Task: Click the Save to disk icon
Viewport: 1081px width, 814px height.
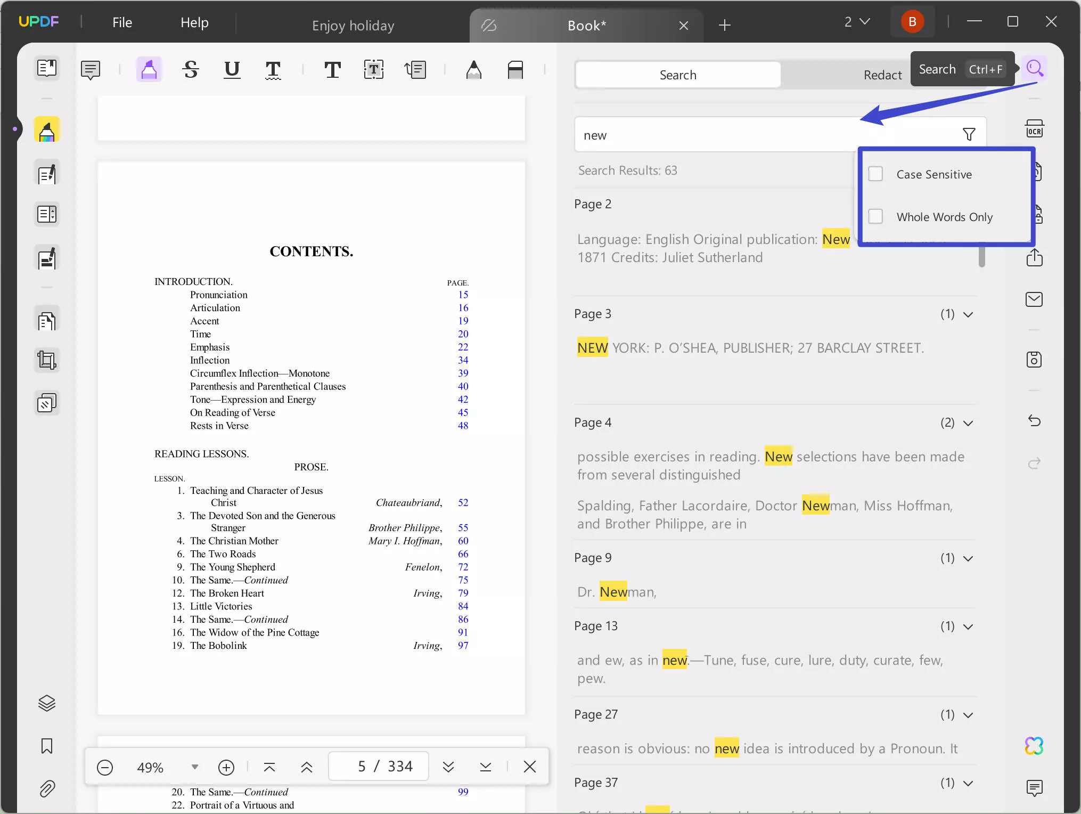Action: (x=1034, y=360)
